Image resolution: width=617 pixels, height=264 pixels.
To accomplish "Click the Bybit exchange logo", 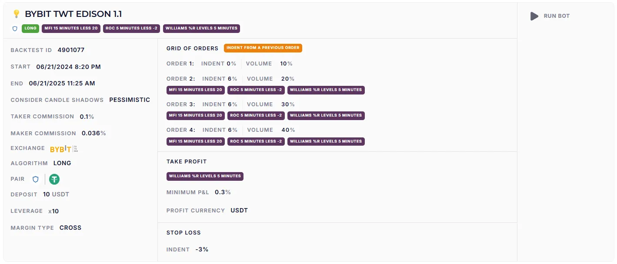I will pyautogui.click(x=63, y=149).
